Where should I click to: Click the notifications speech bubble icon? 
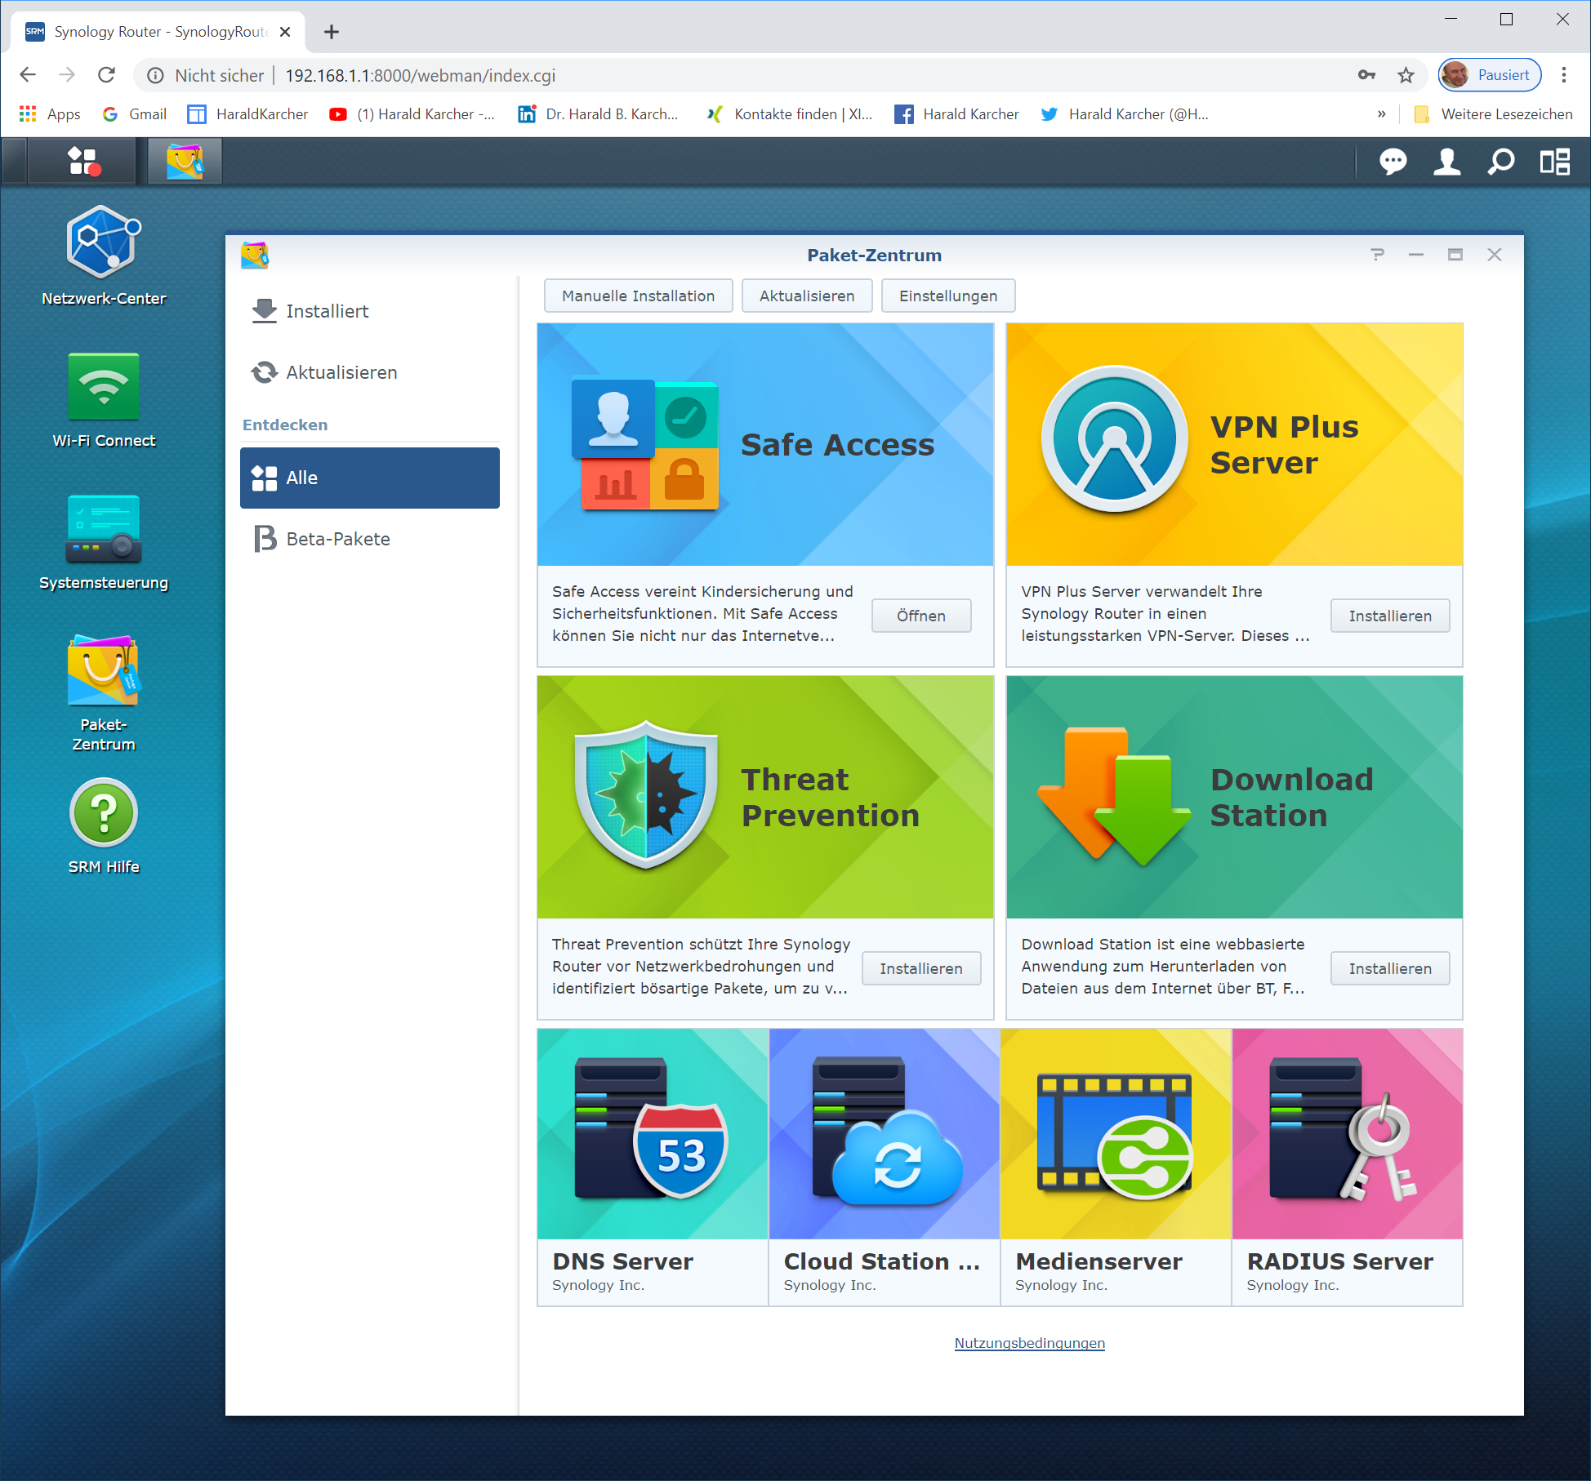tap(1393, 162)
